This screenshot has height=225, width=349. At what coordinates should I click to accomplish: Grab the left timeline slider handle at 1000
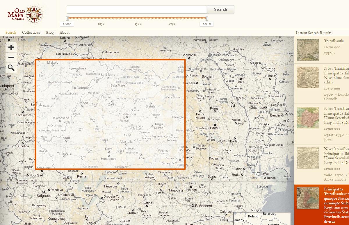point(67,19)
